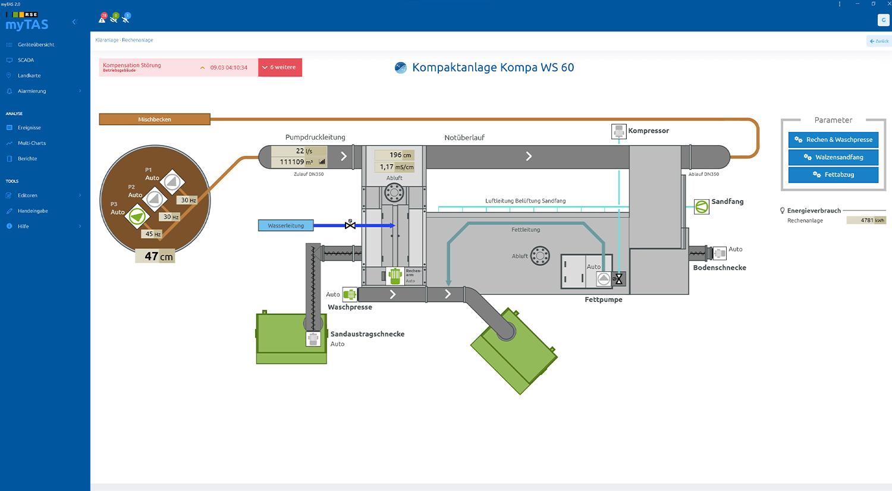Screen dimensions: 892x491
Task: Click the upper Abluft fan icon
Action: [394, 193]
